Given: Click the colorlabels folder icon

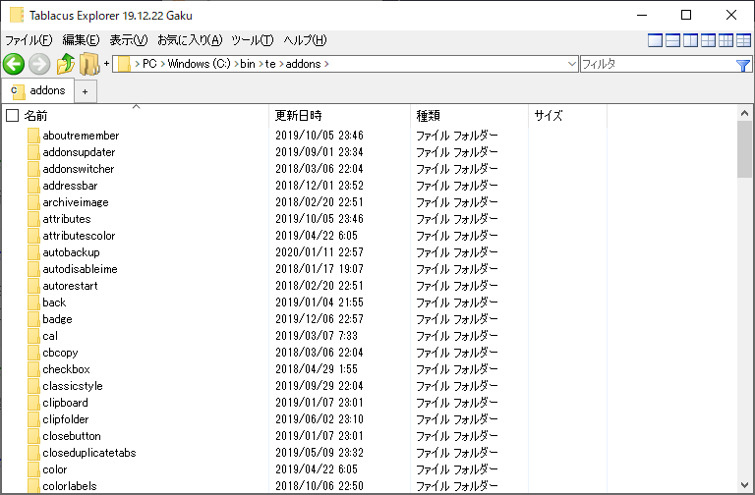Looking at the screenshot, I should click(x=33, y=486).
